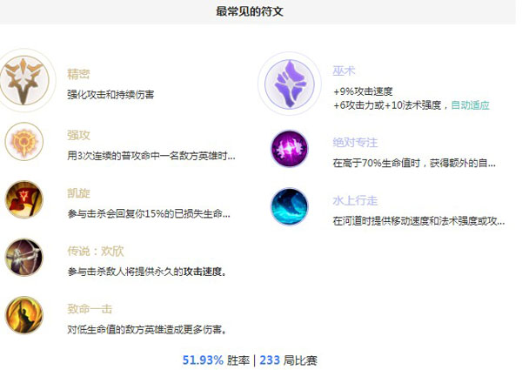Click the 水上行走 rune title
Image resolution: width=522 pixels, height=370 pixels.
[355, 200]
